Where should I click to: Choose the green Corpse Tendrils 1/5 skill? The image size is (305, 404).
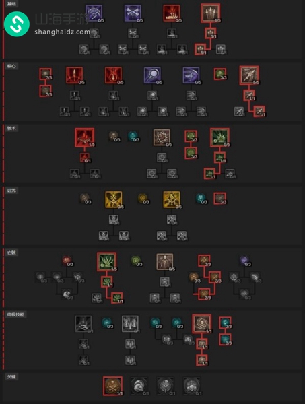(x=106, y=261)
